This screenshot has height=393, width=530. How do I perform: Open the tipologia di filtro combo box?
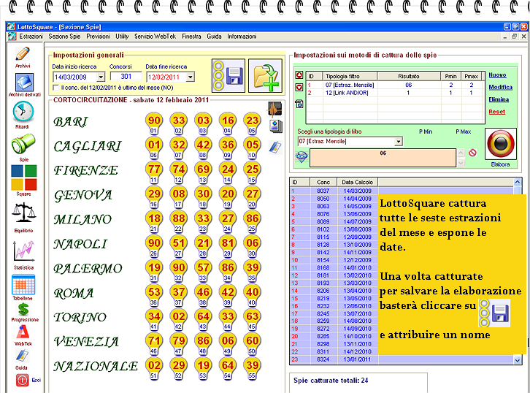[x=350, y=142]
